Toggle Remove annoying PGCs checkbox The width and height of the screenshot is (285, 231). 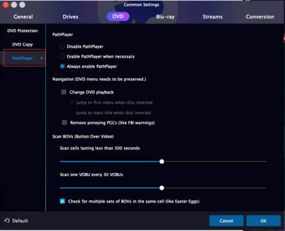(x=64, y=123)
